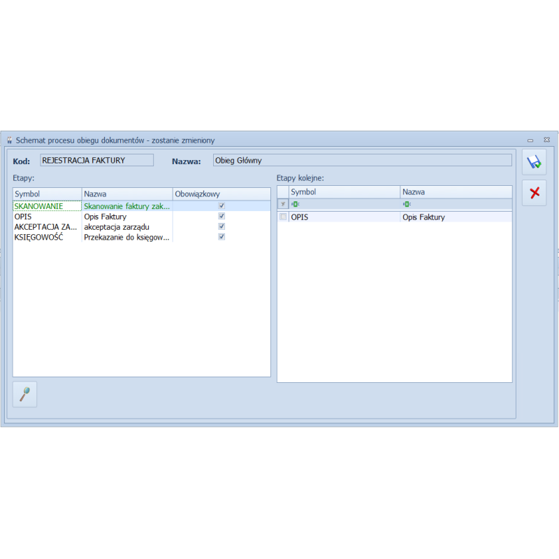Click the window title bar app icon
This screenshot has width=559, height=559.
click(9, 140)
